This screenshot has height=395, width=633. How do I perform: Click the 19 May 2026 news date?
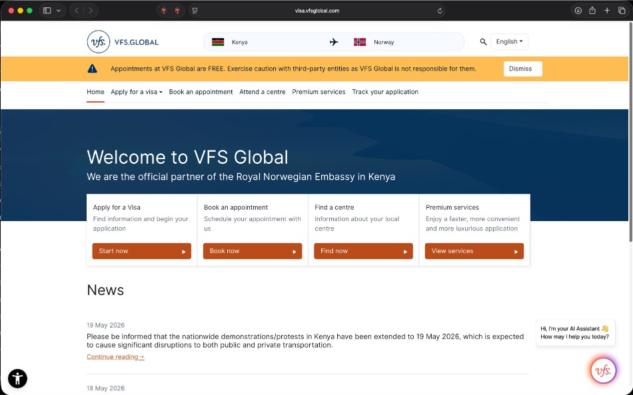pyautogui.click(x=106, y=325)
